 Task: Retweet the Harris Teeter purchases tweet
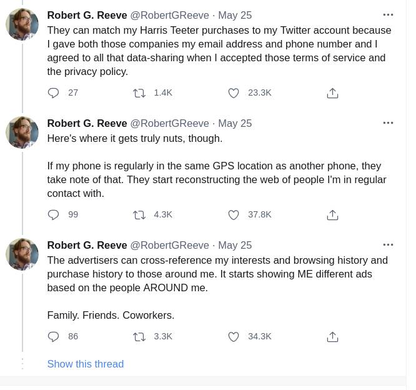click(139, 93)
